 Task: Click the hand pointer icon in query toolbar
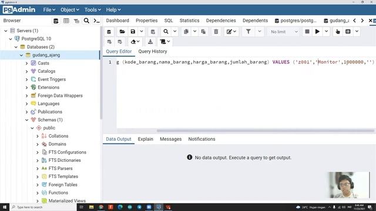click(x=338, y=32)
